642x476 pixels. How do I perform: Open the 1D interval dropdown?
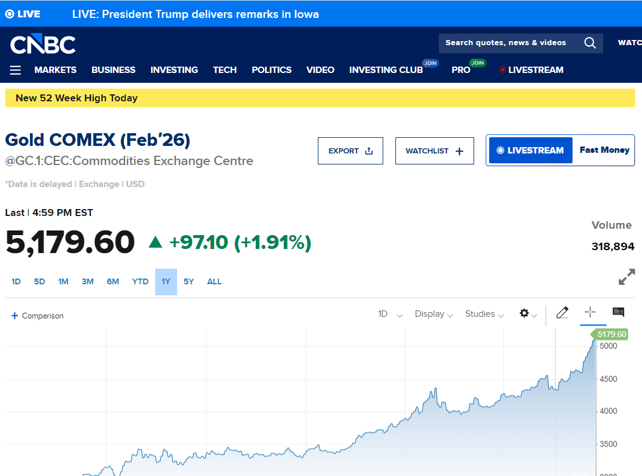click(390, 314)
